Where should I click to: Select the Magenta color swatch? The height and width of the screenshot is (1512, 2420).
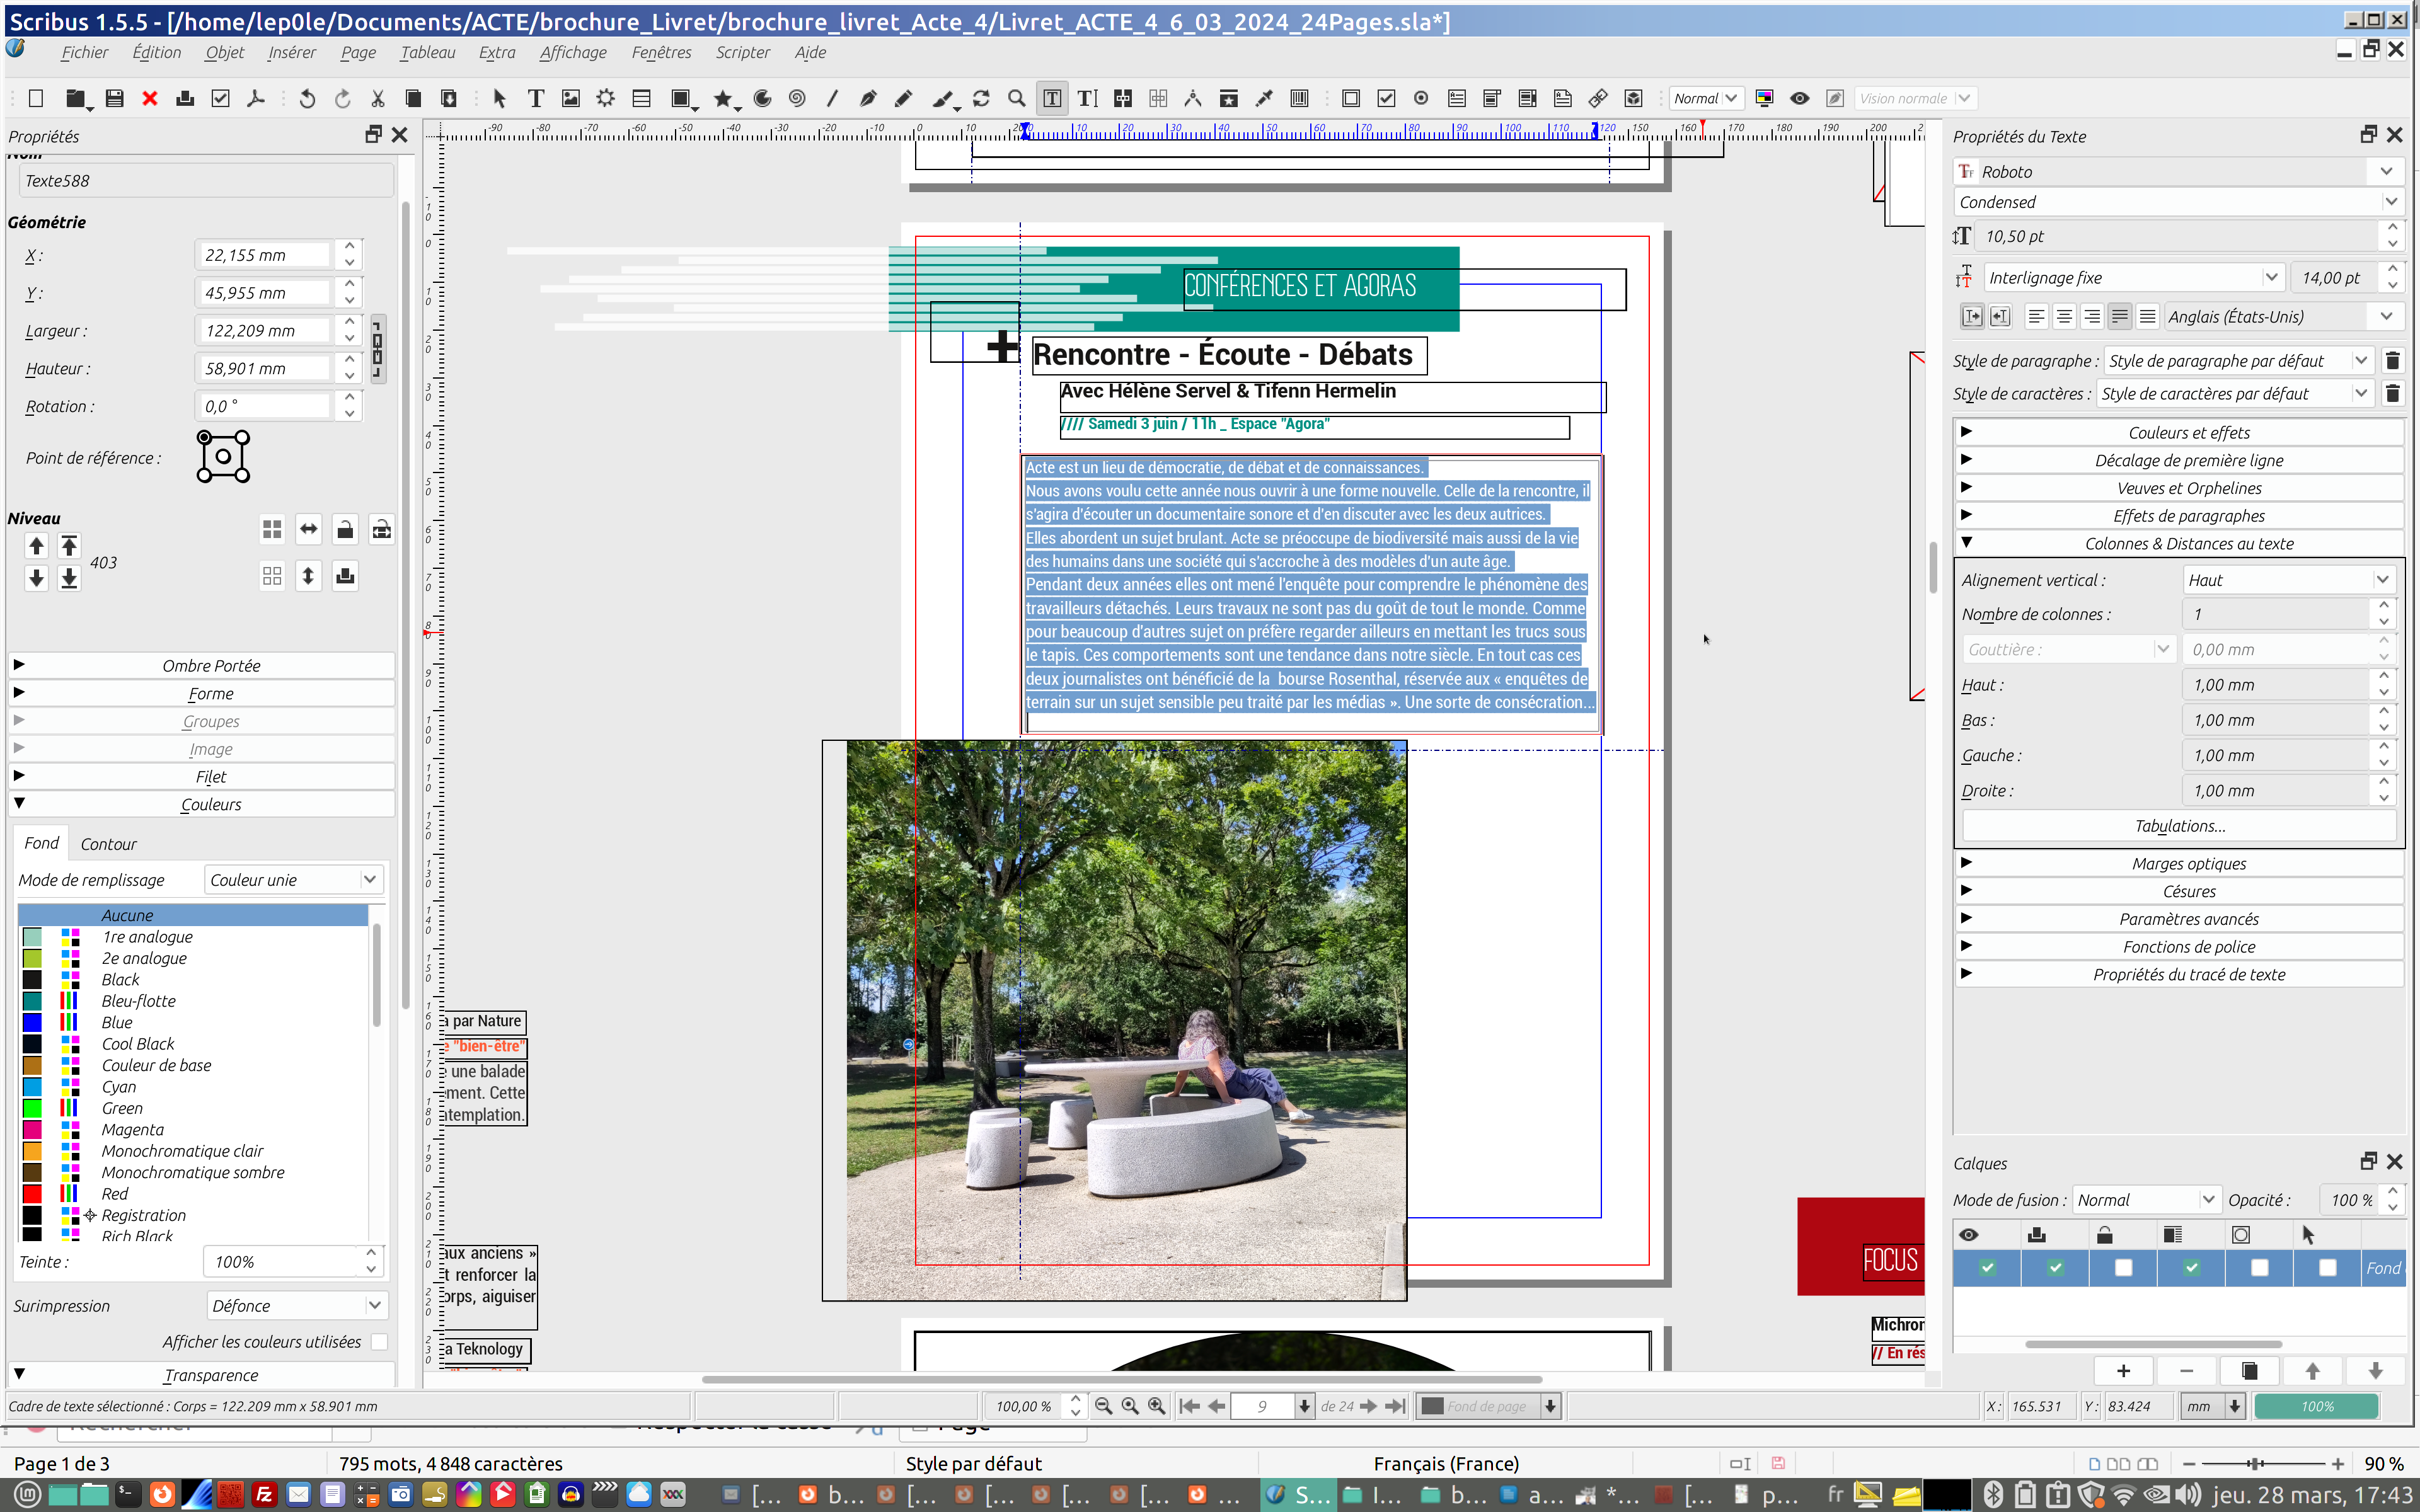[x=132, y=1130]
